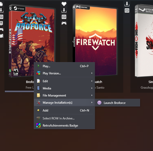153x151 pixels.
Task: Choose Add from the context menu
Action: (64, 111)
